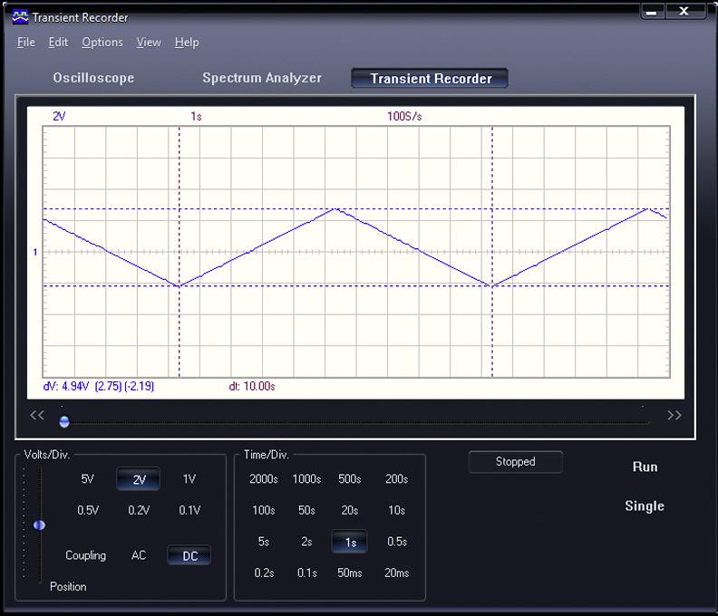The width and height of the screenshot is (718, 616).
Task: Click the Transient Recorder app icon in title bar
Action: (20, 17)
